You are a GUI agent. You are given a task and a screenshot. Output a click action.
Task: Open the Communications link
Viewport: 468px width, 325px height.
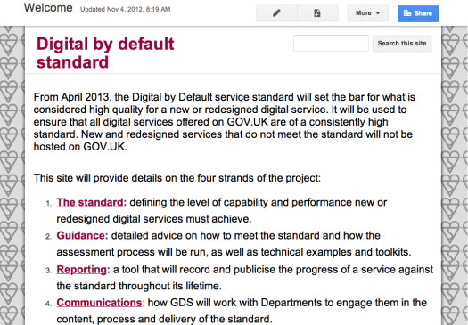coord(99,303)
